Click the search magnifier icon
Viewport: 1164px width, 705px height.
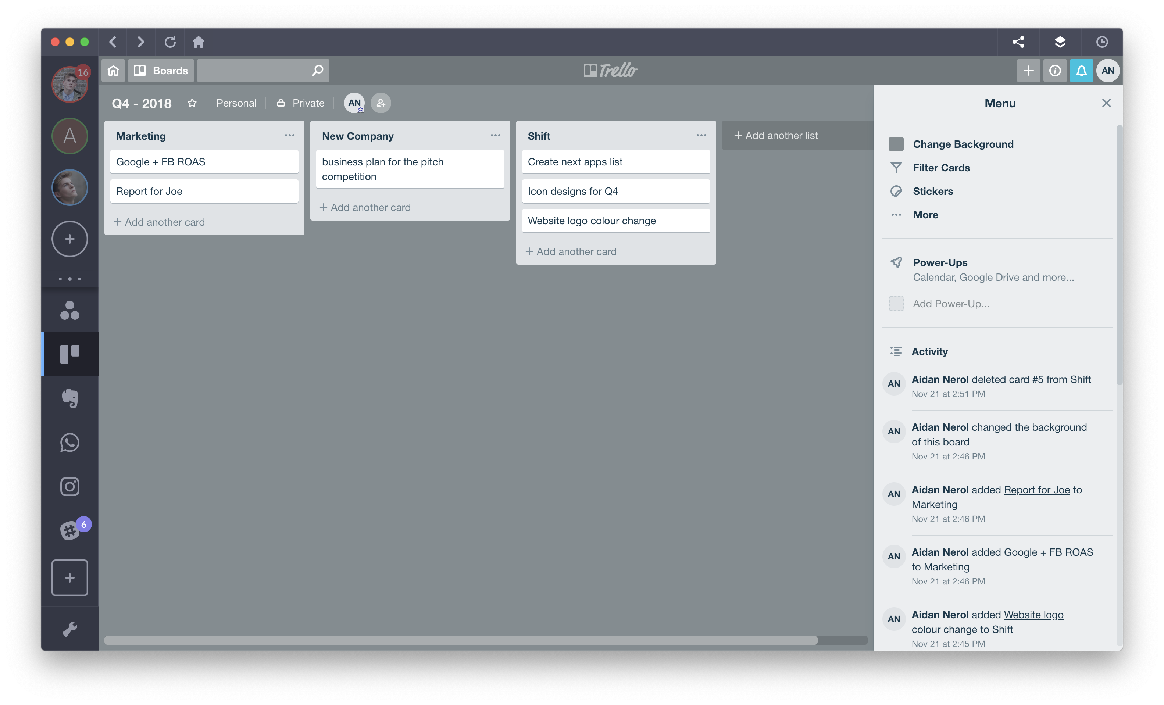pos(317,70)
